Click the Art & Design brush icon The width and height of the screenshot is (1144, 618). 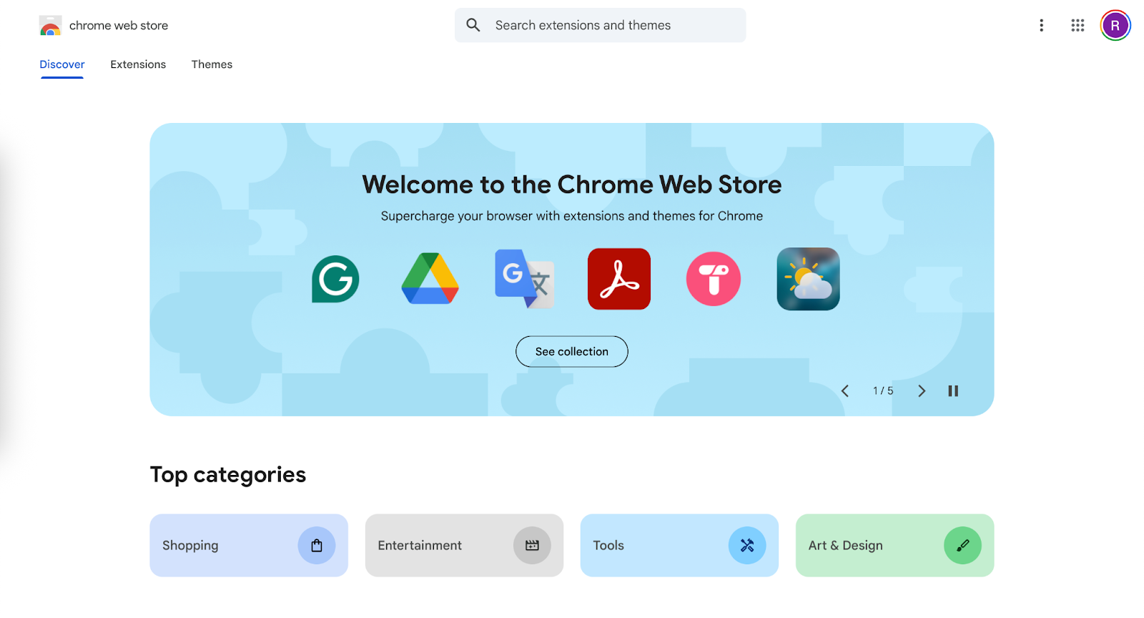[962, 546]
